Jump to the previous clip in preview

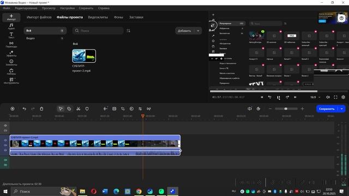coord(262,97)
